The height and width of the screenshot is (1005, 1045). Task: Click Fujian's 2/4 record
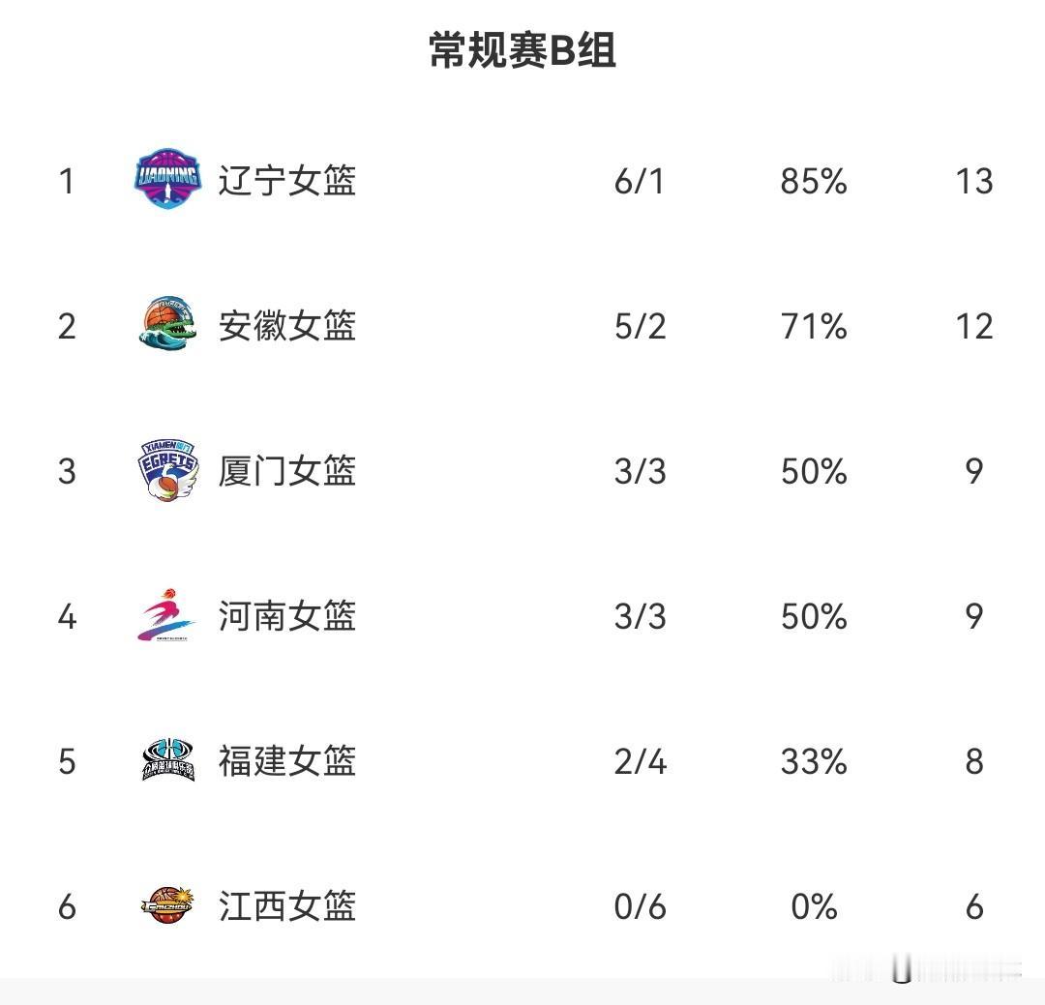click(x=640, y=761)
